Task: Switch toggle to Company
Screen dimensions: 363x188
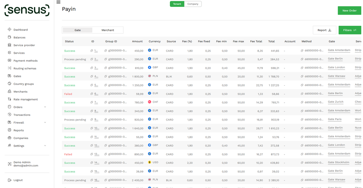Action: pos(193,4)
